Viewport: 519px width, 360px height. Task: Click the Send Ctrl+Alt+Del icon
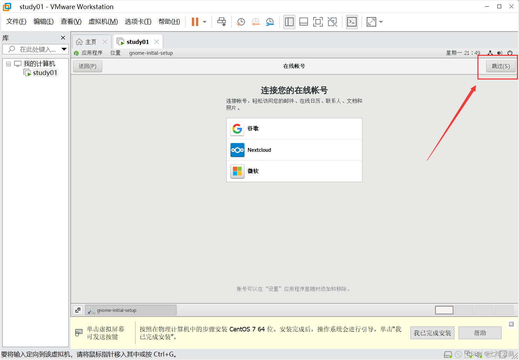point(221,22)
